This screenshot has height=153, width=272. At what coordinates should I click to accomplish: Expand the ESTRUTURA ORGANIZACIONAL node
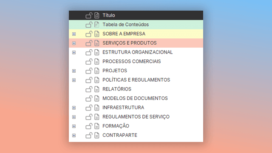74,52
